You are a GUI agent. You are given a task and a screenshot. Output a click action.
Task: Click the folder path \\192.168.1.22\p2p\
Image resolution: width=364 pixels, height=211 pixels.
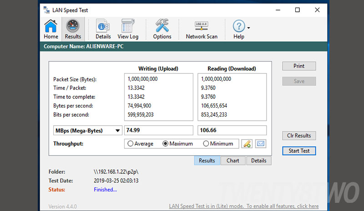[116, 172]
